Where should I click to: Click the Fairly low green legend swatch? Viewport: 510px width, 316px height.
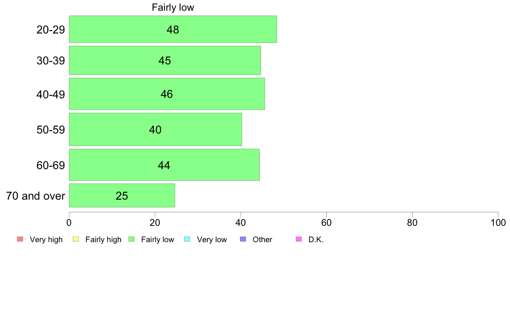[131, 239]
